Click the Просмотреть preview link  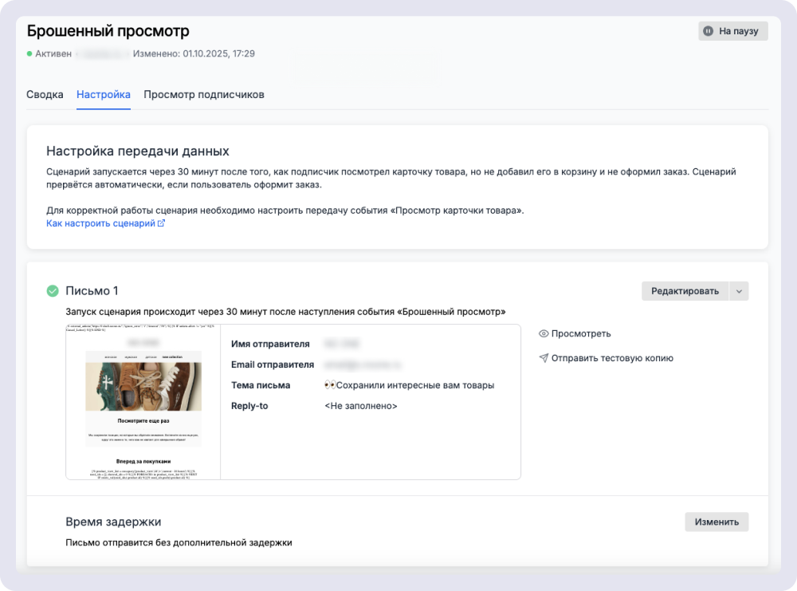click(580, 333)
